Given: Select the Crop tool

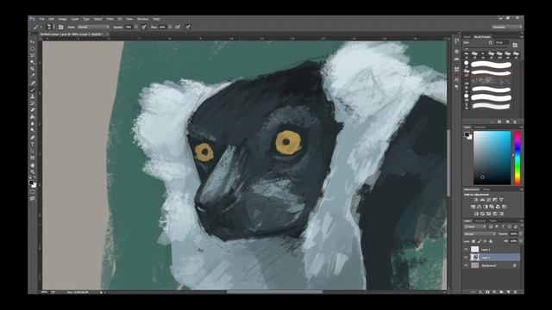Looking at the screenshot, I should [33, 69].
